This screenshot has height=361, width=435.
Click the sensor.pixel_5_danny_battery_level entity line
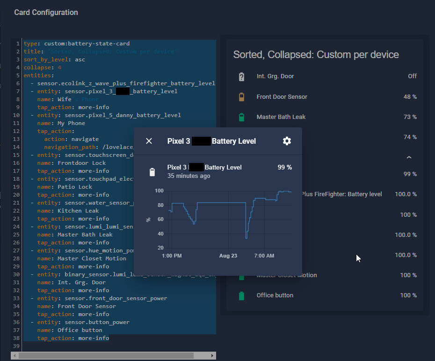[x=106, y=115]
